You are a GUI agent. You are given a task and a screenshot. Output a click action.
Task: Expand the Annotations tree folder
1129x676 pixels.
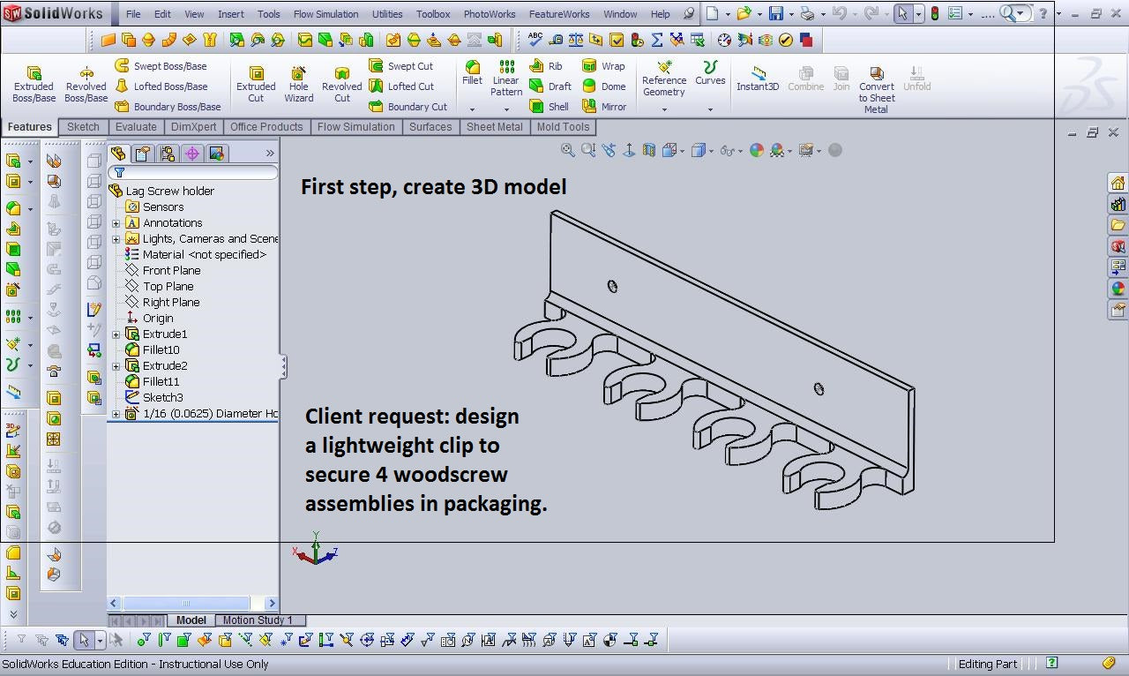coord(116,223)
